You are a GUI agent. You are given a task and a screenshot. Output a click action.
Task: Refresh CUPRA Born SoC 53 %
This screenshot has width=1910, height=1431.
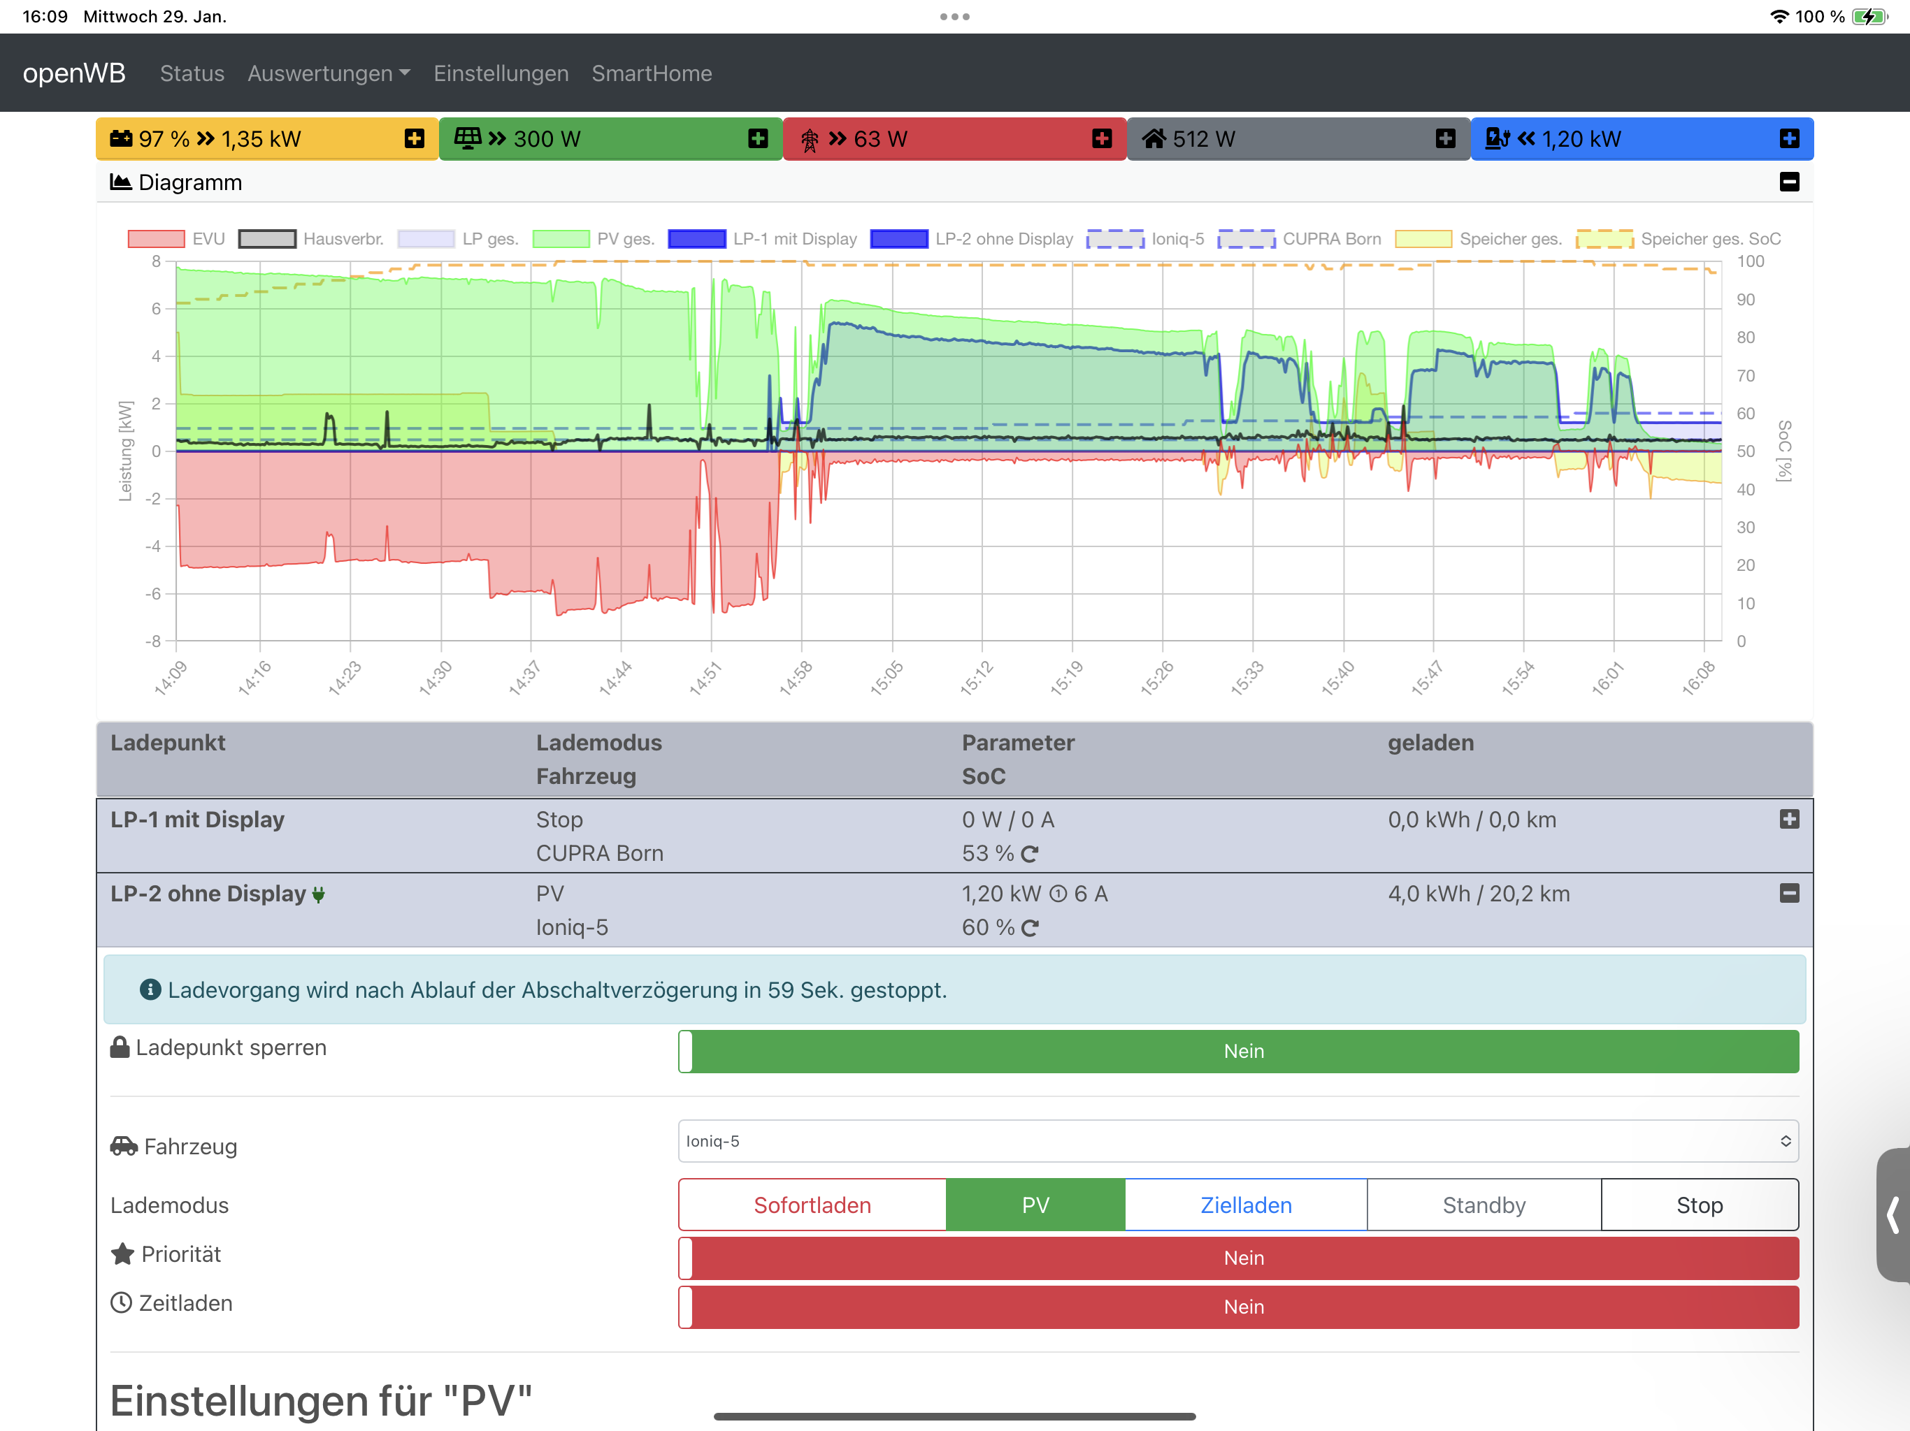[1029, 855]
